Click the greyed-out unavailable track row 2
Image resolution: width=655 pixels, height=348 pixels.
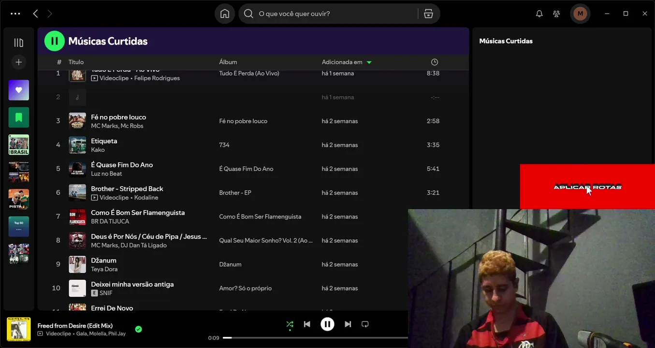click(253, 97)
